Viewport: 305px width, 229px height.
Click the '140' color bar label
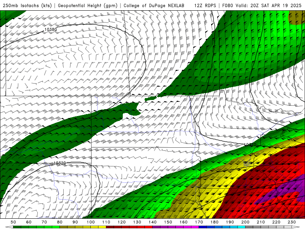click(x=152, y=222)
